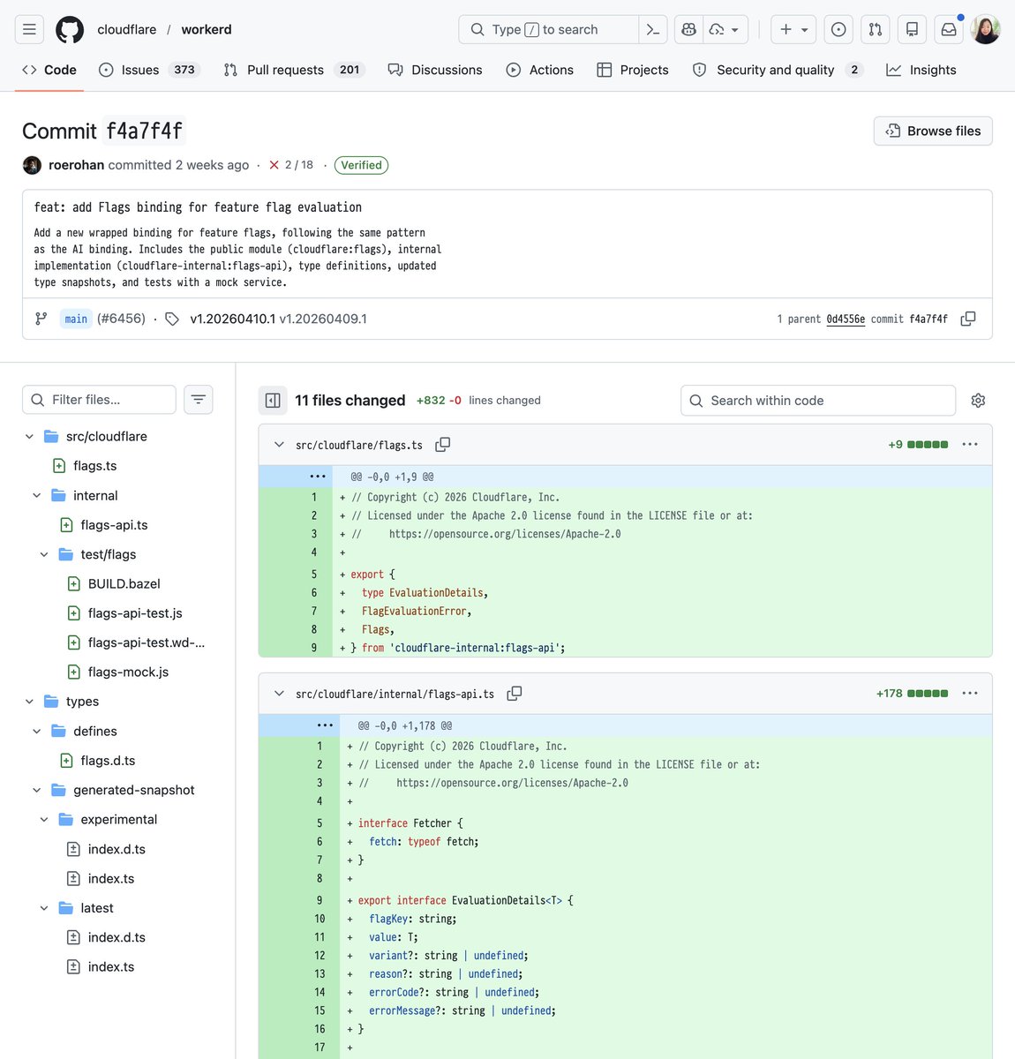1015x1059 pixels.
Task: Click Search within code field
Action: 818,401
